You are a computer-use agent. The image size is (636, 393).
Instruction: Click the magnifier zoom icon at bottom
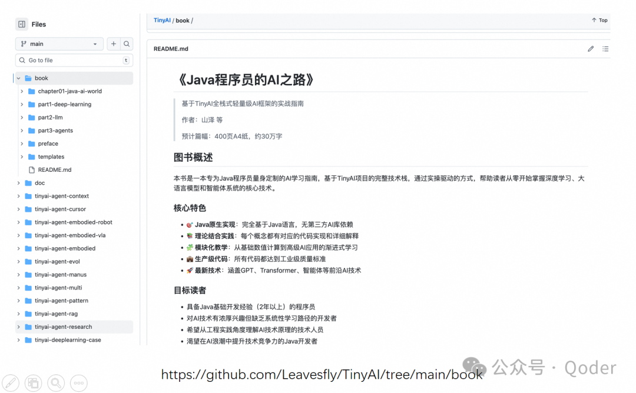click(x=56, y=383)
